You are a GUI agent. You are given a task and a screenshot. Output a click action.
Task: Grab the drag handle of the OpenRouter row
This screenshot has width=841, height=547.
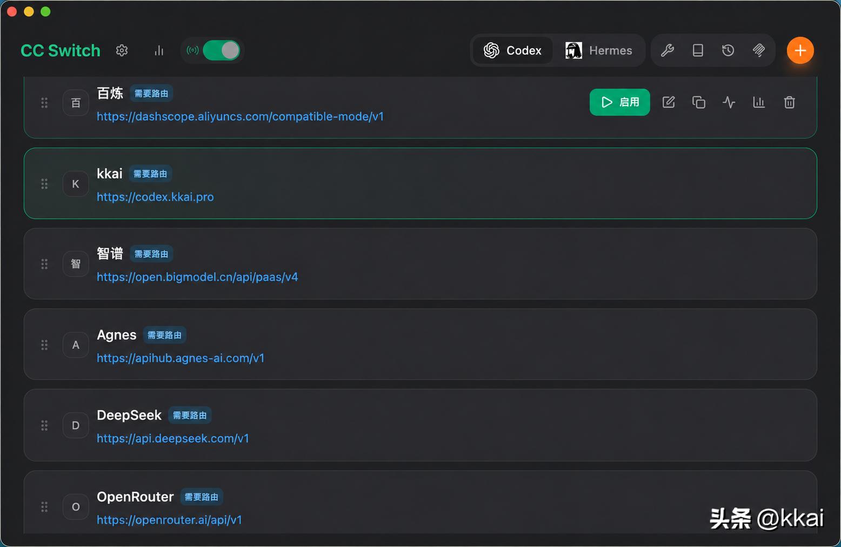tap(44, 507)
